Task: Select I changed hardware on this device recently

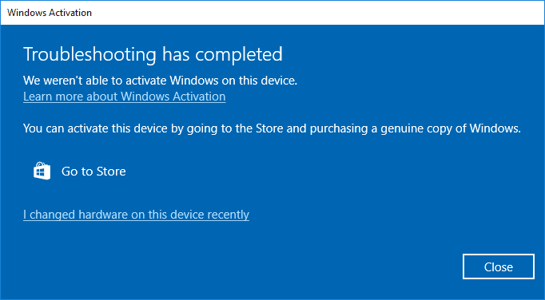Action: point(136,215)
